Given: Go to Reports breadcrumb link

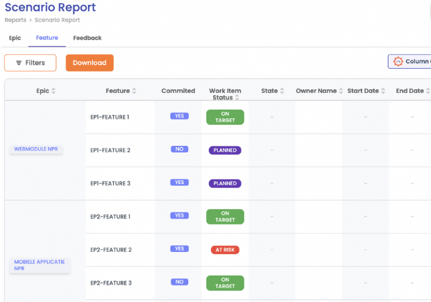Looking at the screenshot, I should [15, 20].
